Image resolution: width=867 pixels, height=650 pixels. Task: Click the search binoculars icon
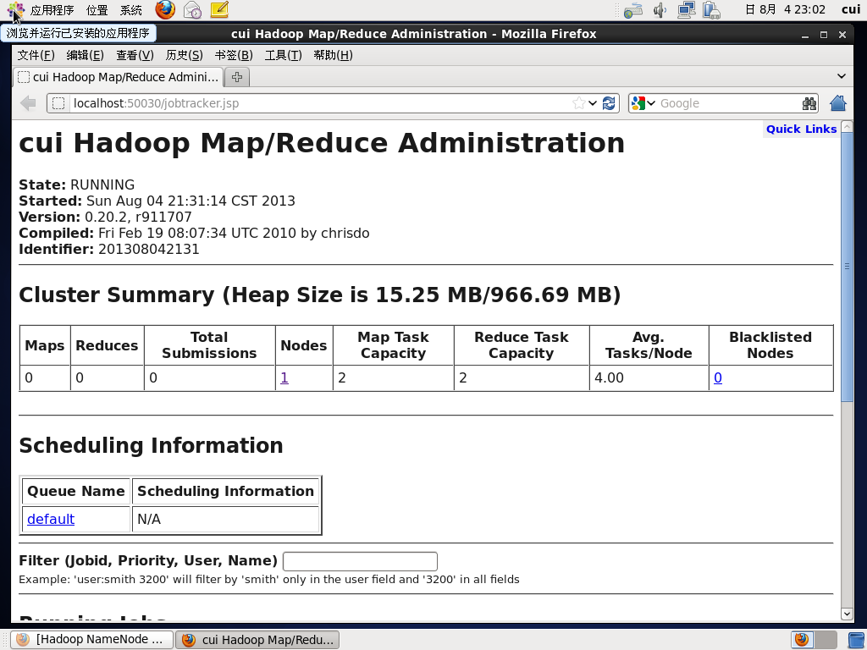click(x=809, y=103)
